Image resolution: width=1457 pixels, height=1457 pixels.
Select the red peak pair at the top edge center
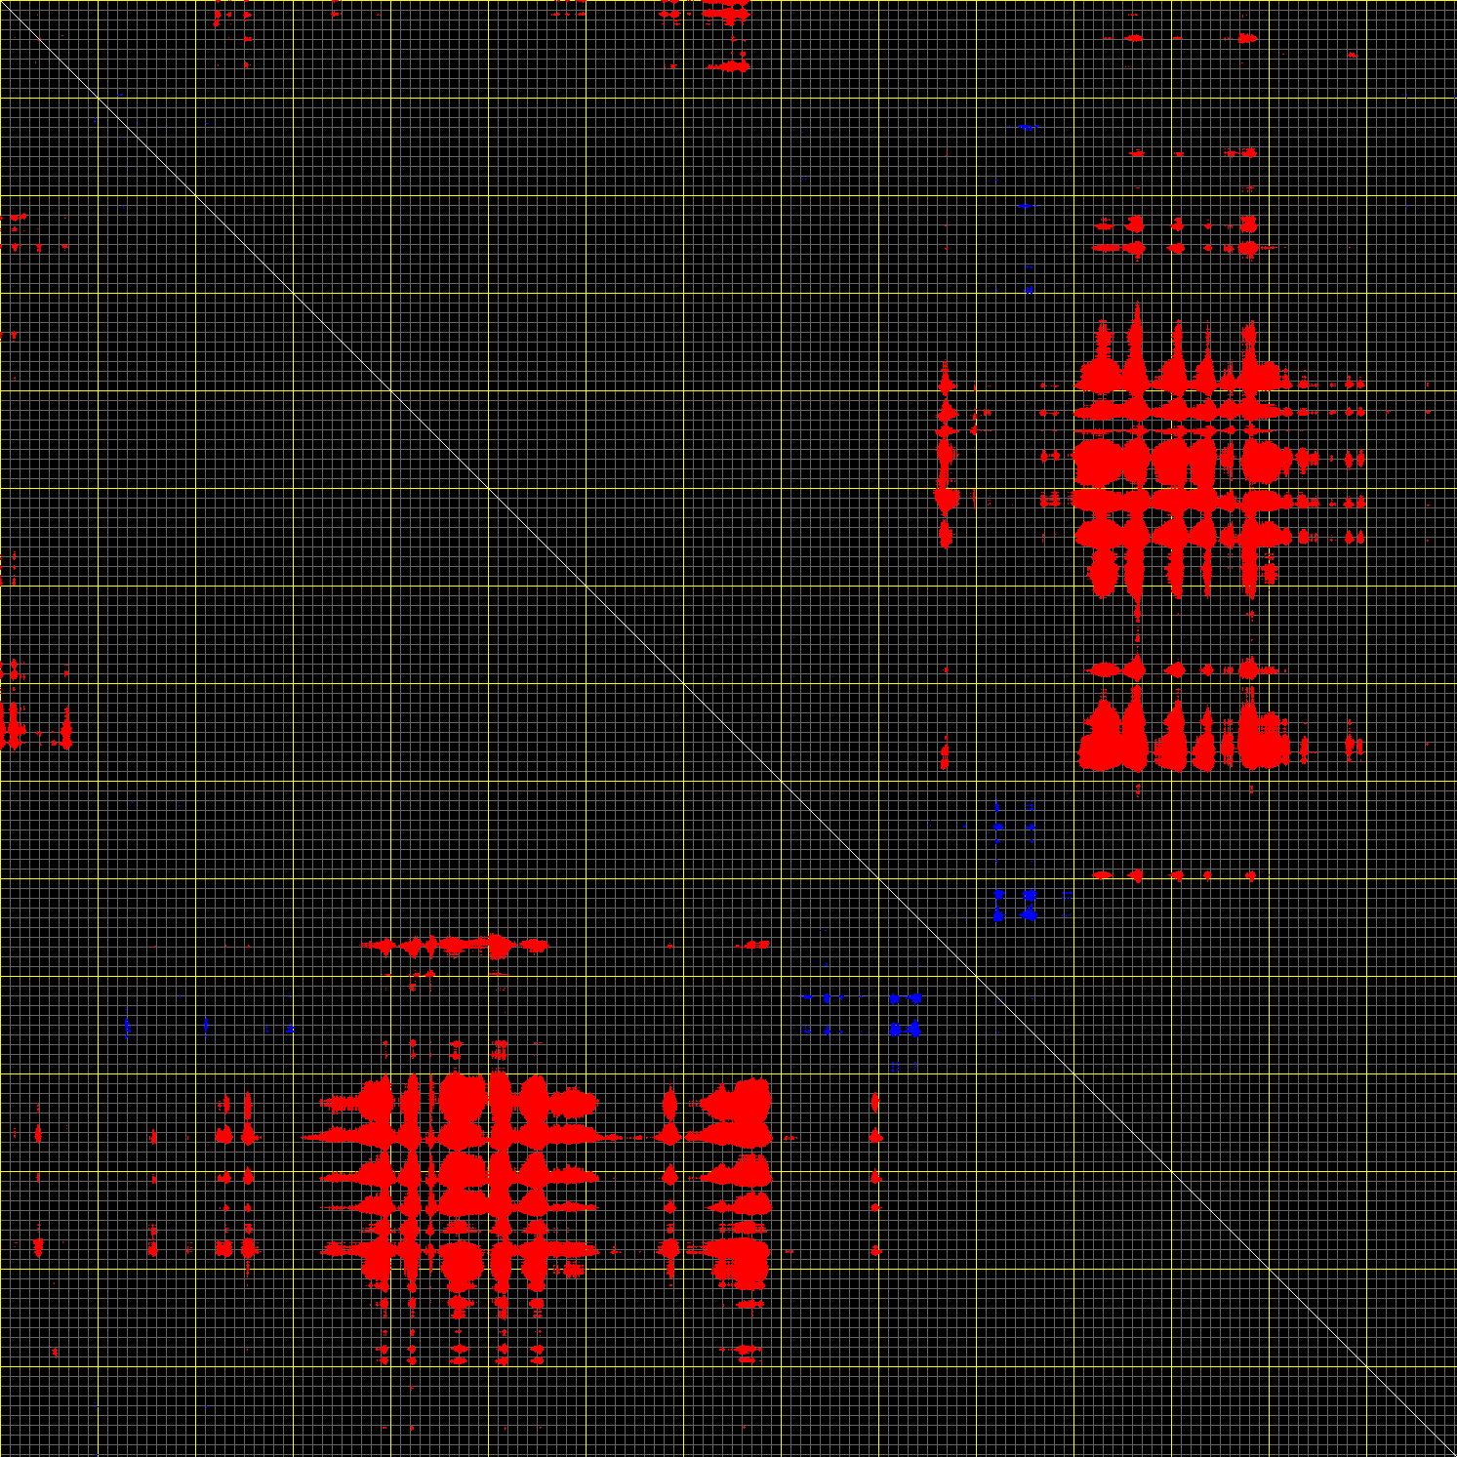729,16
